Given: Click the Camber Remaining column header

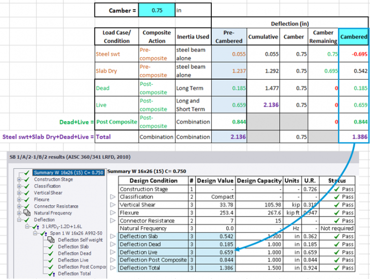Looking at the screenshot, I should (323, 37).
